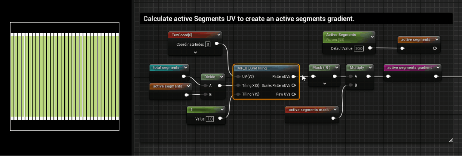Click the Default Value 30.0 field
The width and height of the screenshot is (462, 156).
click(x=359, y=48)
